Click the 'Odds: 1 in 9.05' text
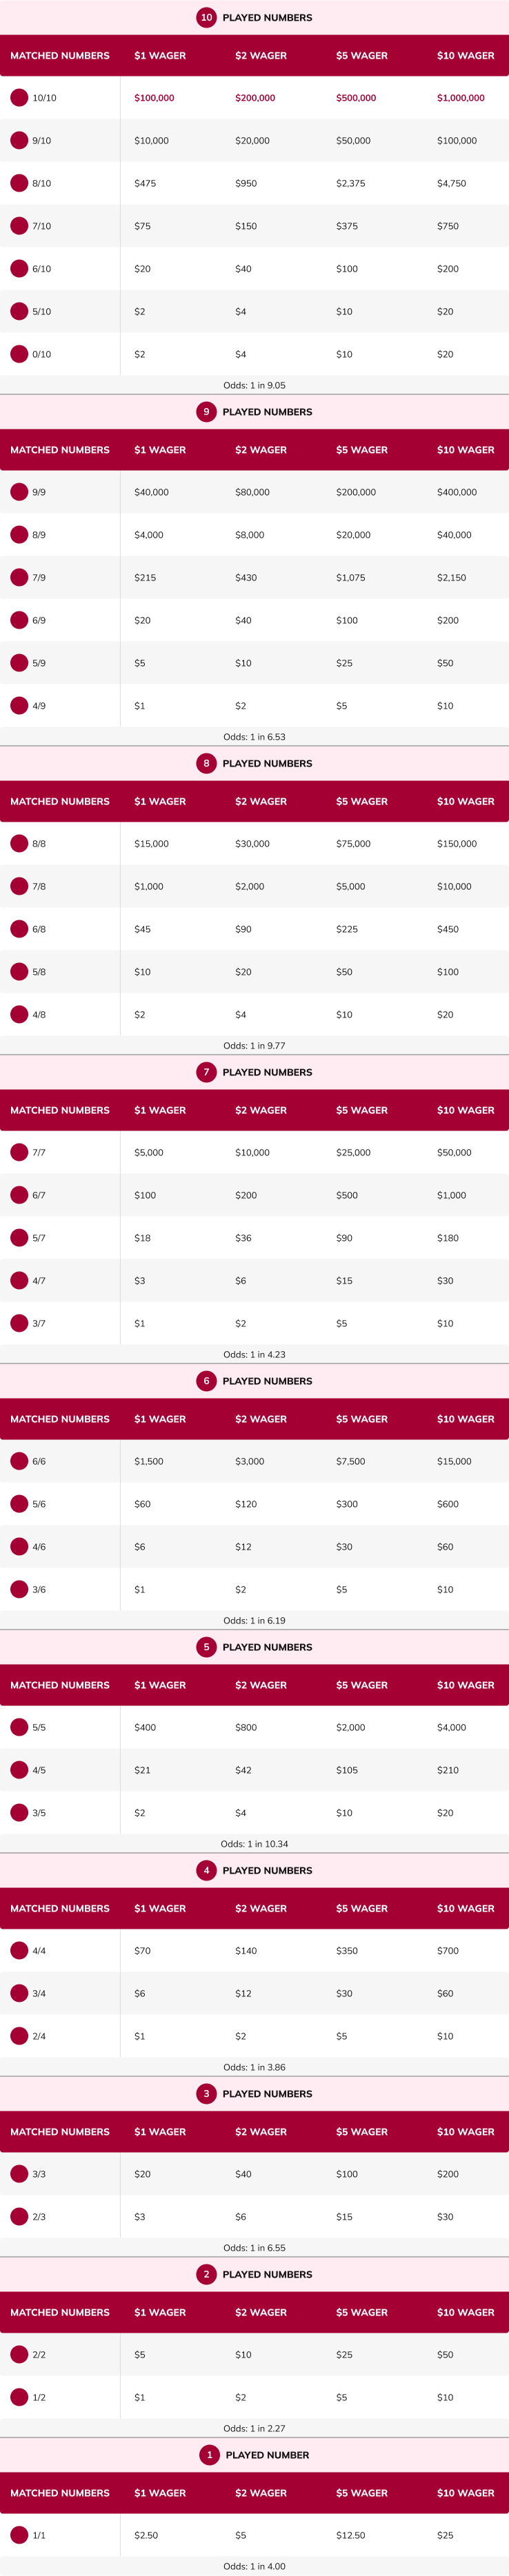 [x=254, y=385]
